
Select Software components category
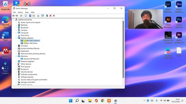click(x=29, y=75)
